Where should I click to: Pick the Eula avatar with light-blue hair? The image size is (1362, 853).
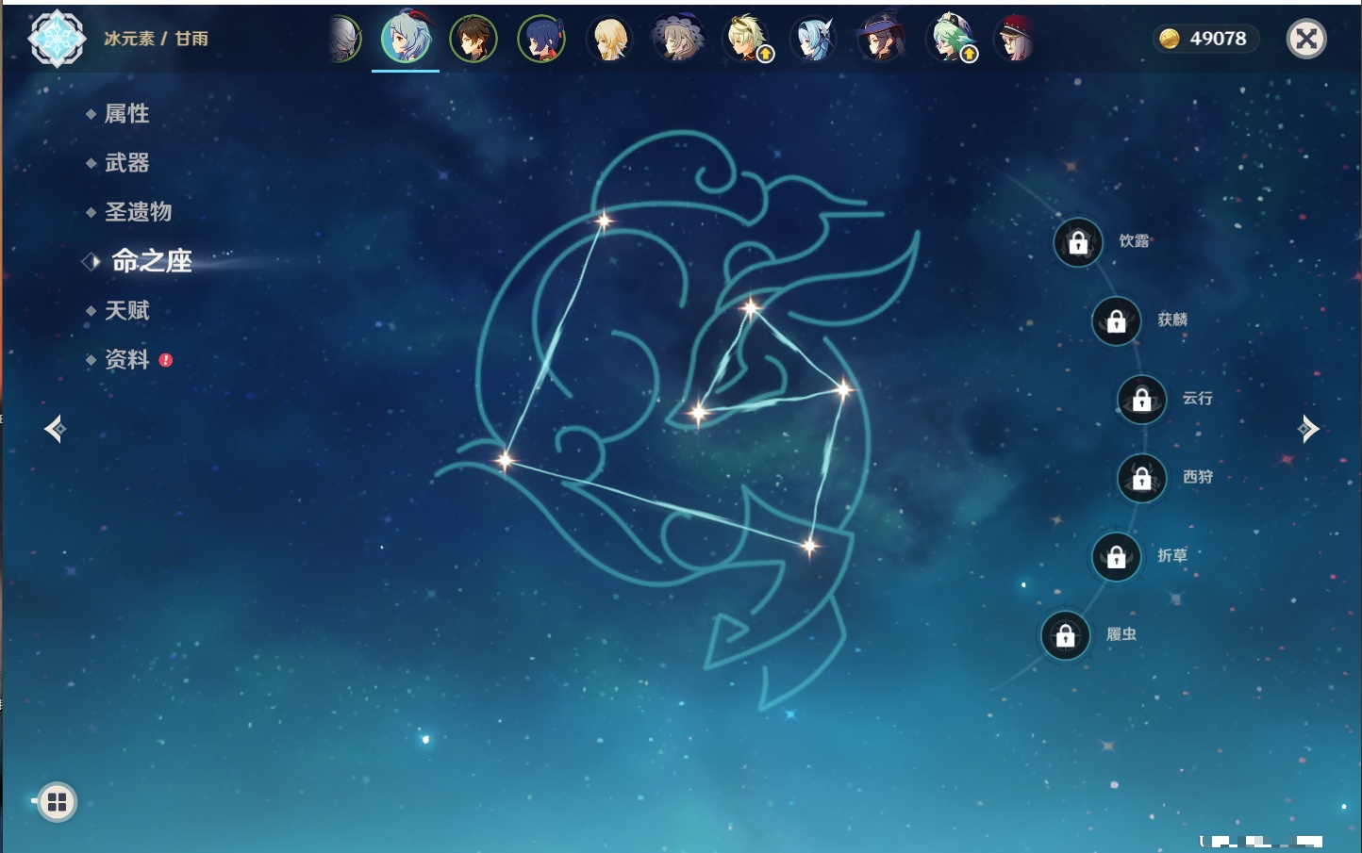[813, 40]
